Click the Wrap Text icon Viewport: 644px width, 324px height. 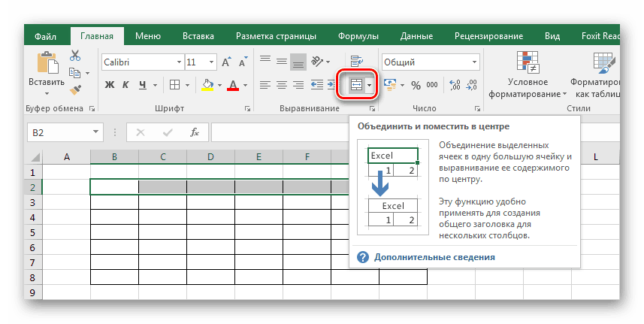point(356,62)
